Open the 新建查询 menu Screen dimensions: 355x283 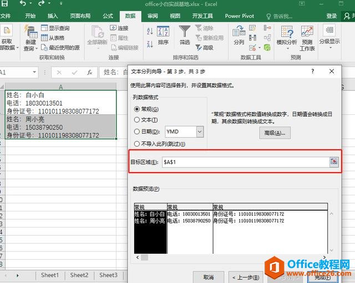[x=31, y=38]
